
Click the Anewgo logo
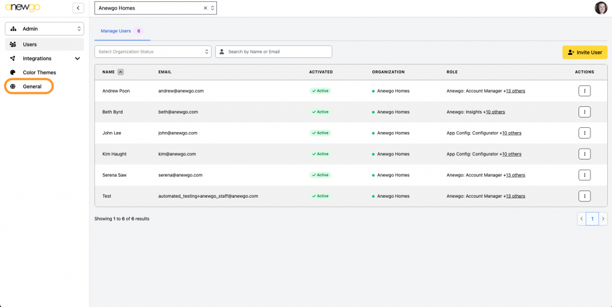22,7
